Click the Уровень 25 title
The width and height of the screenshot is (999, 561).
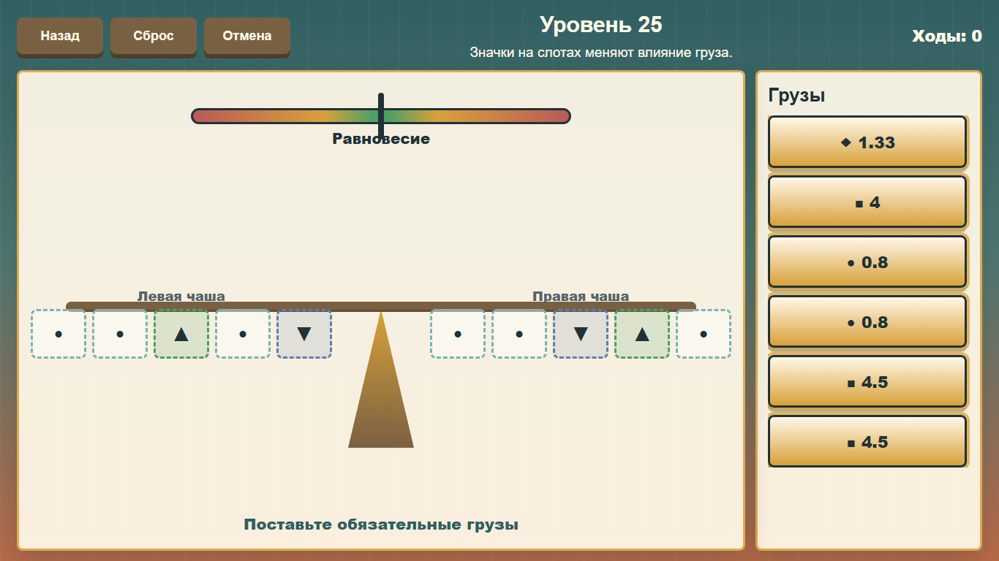pyautogui.click(x=601, y=25)
